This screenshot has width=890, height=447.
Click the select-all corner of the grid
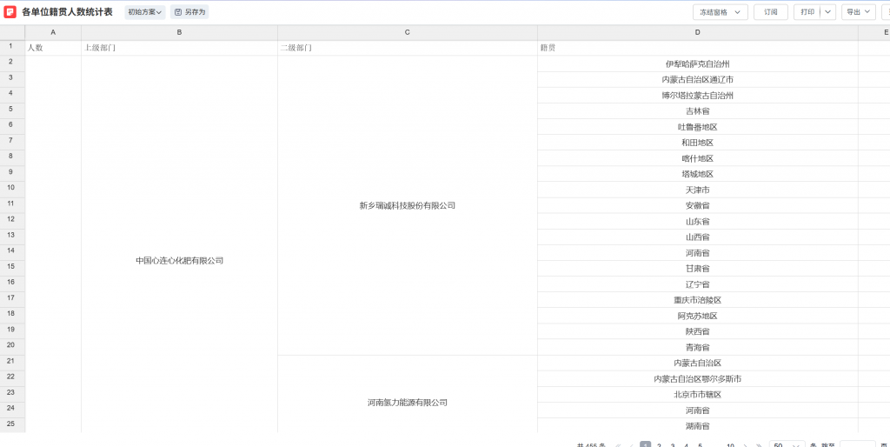click(x=12, y=32)
